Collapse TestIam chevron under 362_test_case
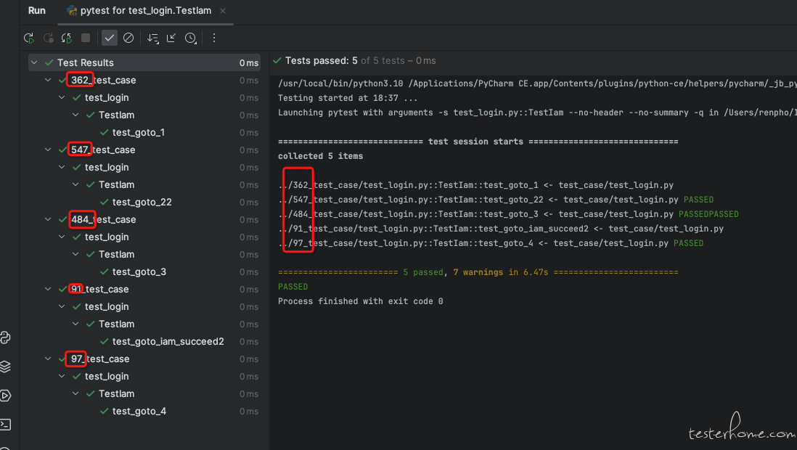797x450 pixels. tap(75, 115)
